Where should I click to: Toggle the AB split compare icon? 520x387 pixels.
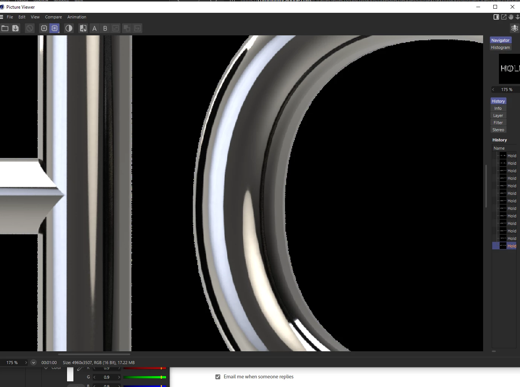click(x=83, y=28)
